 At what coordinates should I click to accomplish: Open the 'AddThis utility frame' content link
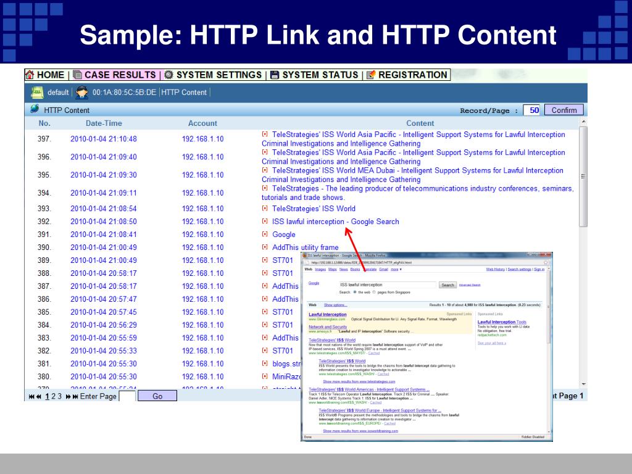coord(305,247)
